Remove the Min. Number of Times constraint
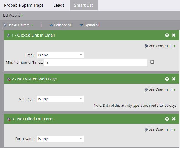 coord(152,62)
